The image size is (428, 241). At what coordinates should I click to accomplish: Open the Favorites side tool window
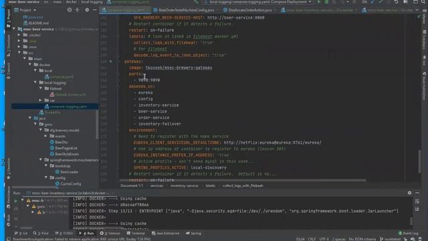pyautogui.click(x=9, y=169)
